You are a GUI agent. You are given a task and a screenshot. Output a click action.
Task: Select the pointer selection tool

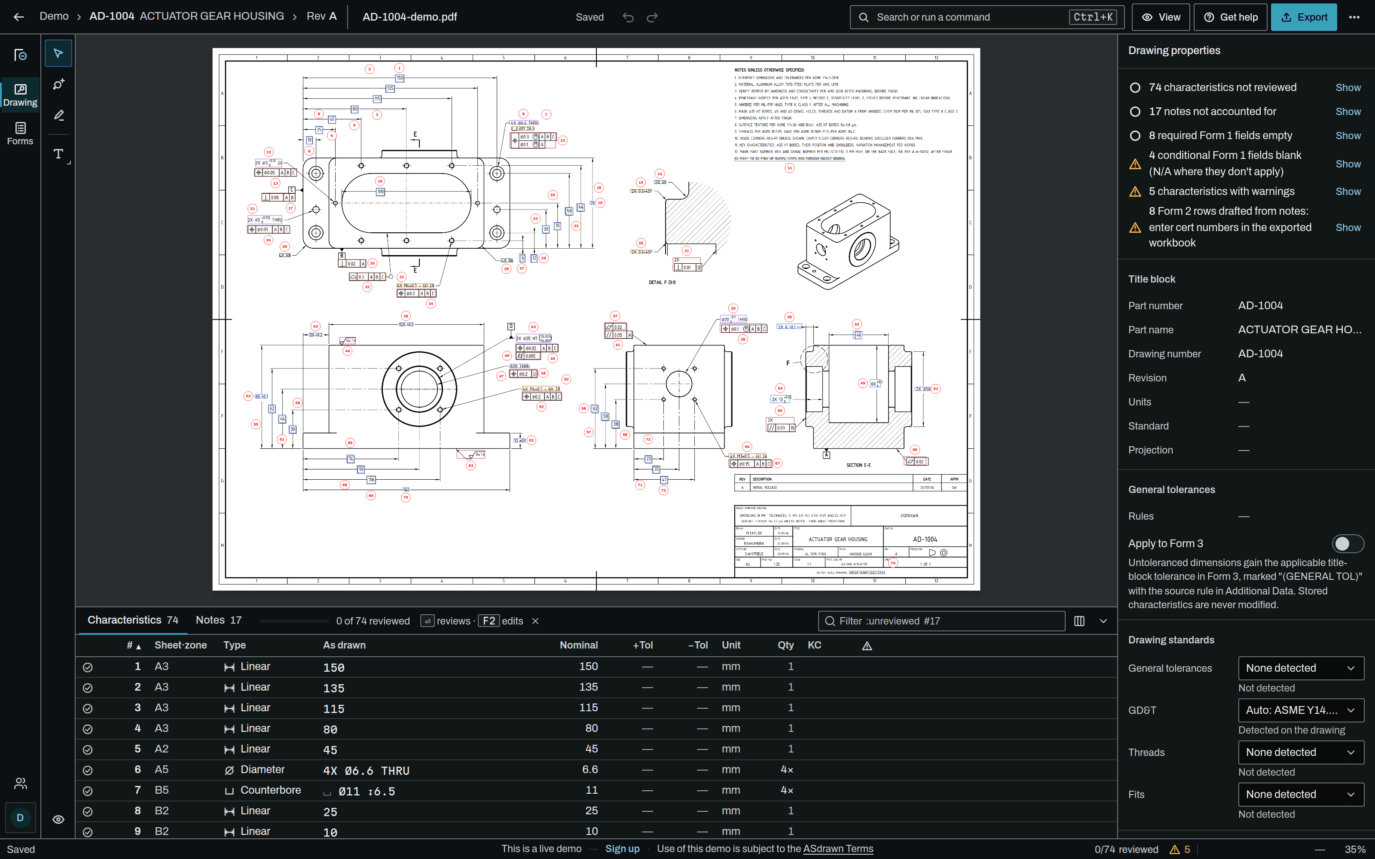tap(58, 53)
